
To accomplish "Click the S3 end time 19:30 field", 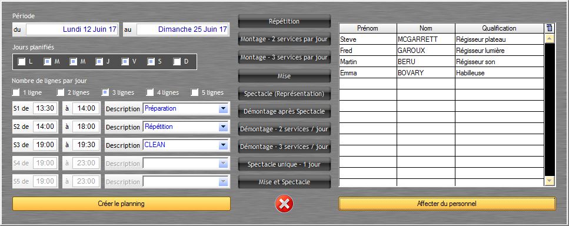I will pos(86,145).
